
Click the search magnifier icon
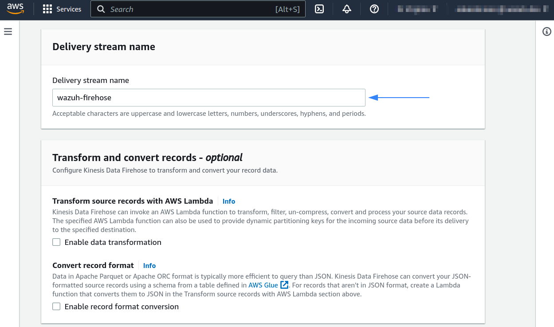[101, 9]
